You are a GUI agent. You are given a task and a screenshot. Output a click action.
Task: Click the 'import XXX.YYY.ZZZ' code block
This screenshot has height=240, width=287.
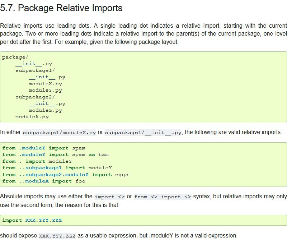click(x=143, y=220)
